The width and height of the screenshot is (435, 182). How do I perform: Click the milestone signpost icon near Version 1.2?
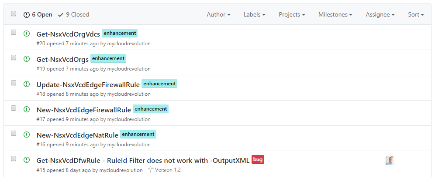tap(151, 170)
